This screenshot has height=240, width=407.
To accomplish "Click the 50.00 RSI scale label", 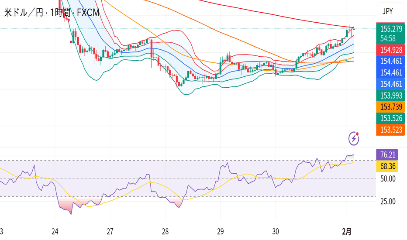I will [387, 178].
